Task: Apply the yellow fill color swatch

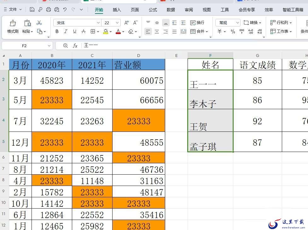Action: (x=106, y=31)
